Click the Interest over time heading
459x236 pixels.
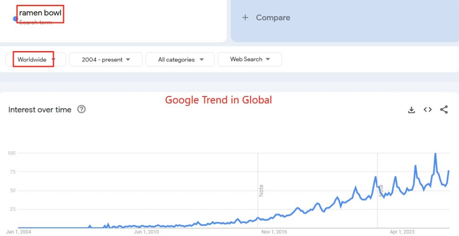tap(40, 109)
